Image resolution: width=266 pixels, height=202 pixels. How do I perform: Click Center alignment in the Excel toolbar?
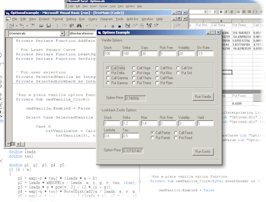point(244,12)
